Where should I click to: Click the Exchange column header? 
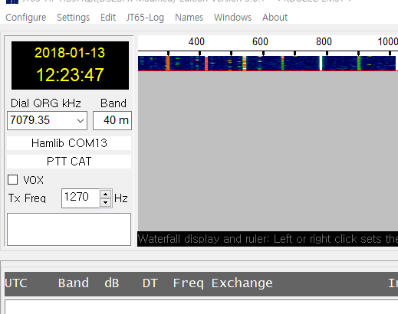242,283
